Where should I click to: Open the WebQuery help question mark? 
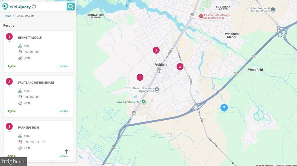coord(34,7)
